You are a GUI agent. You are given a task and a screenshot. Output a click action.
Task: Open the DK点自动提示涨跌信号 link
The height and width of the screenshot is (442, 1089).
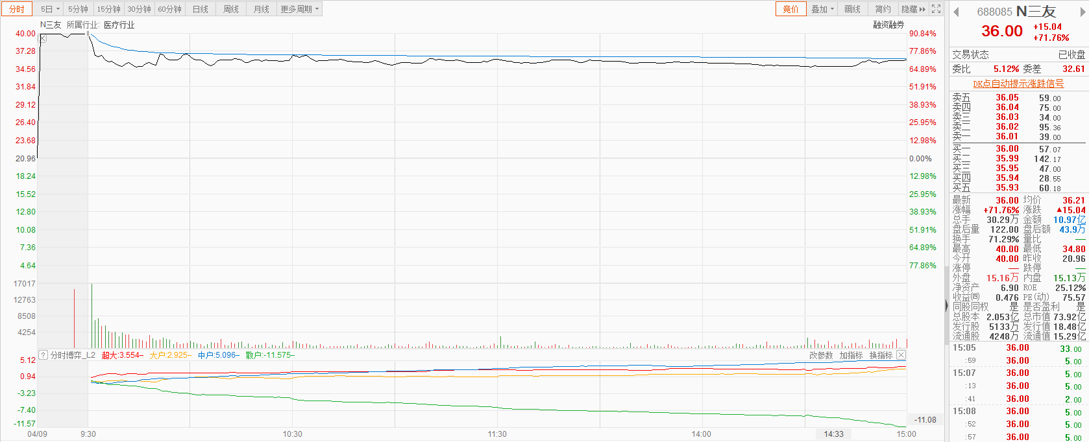pos(1018,84)
